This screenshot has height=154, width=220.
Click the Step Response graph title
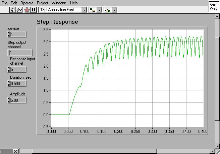coord(57,22)
